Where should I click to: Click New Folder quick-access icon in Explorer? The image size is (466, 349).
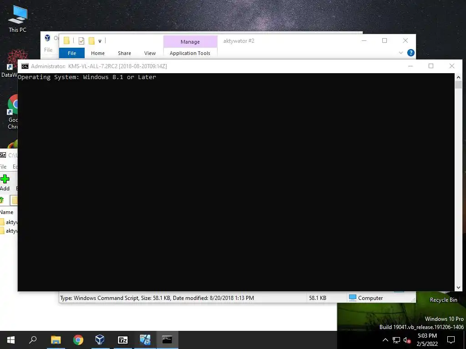[x=92, y=41]
